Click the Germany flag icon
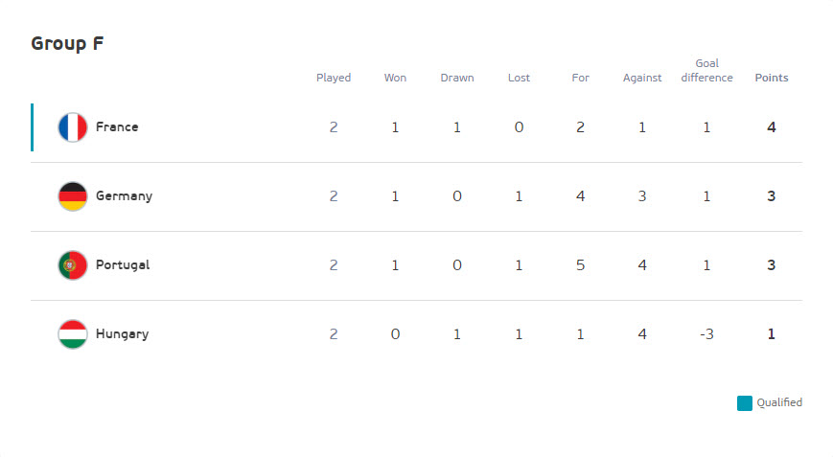The width and height of the screenshot is (833, 457). tap(73, 196)
